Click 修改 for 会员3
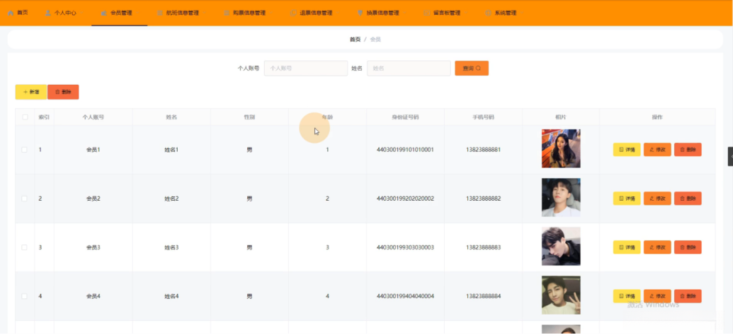This screenshot has width=733, height=335. (657, 247)
